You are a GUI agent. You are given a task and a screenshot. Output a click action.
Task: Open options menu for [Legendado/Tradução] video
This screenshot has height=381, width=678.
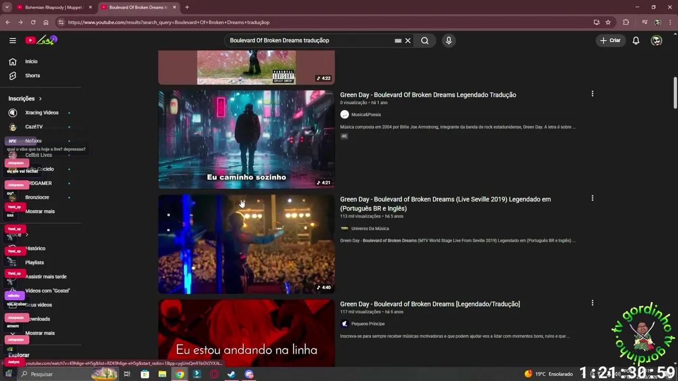[x=592, y=303]
